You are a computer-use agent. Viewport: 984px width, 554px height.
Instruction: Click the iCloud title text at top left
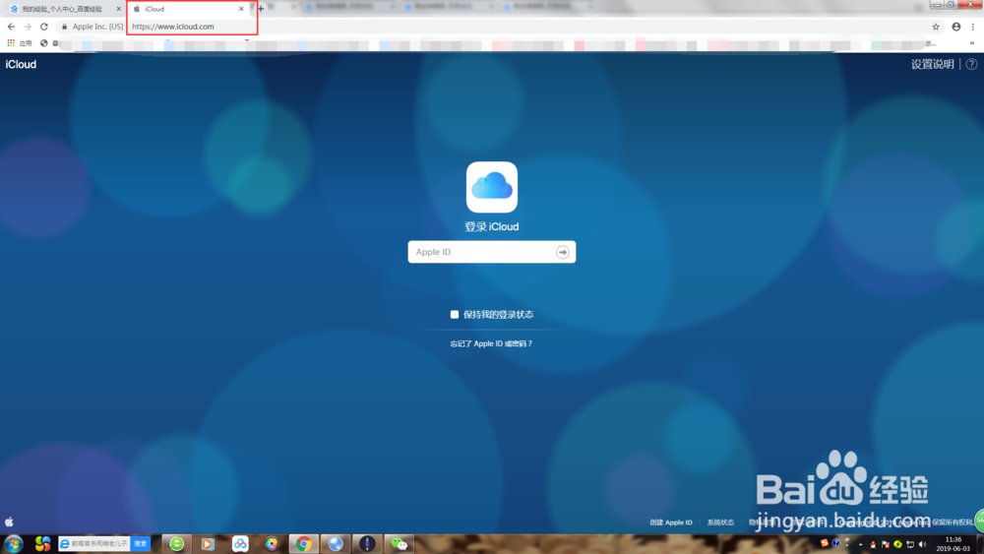21,64
